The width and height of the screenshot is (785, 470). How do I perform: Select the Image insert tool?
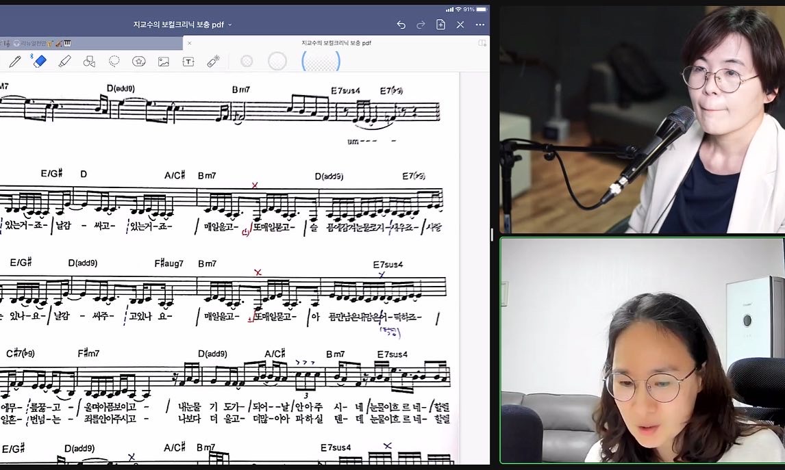click(x=163, y=62)
